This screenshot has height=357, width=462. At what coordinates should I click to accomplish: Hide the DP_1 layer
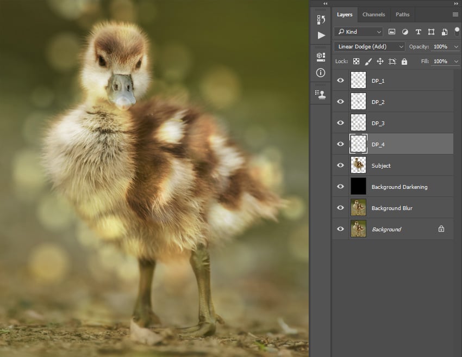341,81
